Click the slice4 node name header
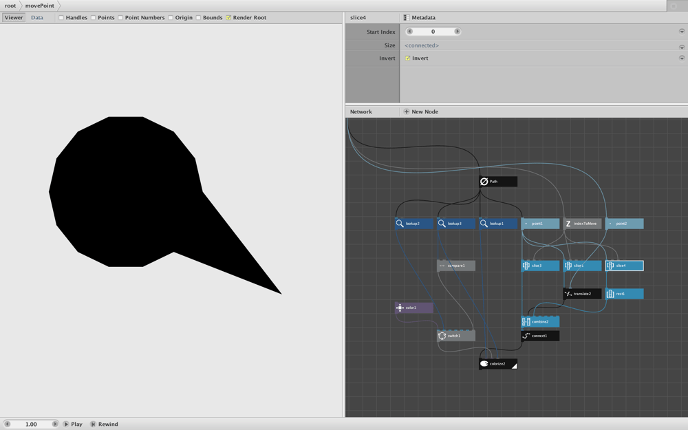This screenshot has height=430, width=688. 358,18
